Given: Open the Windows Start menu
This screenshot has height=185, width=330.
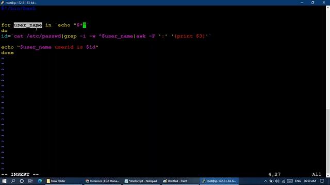Looking at the screenshot, I should pos(4,181).
